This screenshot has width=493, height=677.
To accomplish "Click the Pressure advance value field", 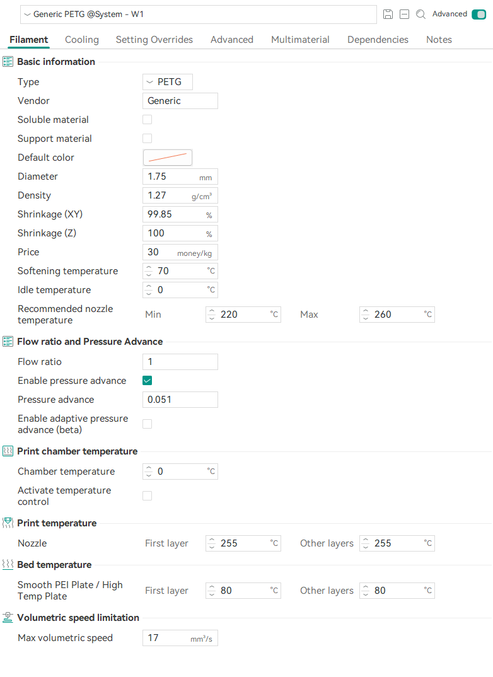I will coord(180,400).
